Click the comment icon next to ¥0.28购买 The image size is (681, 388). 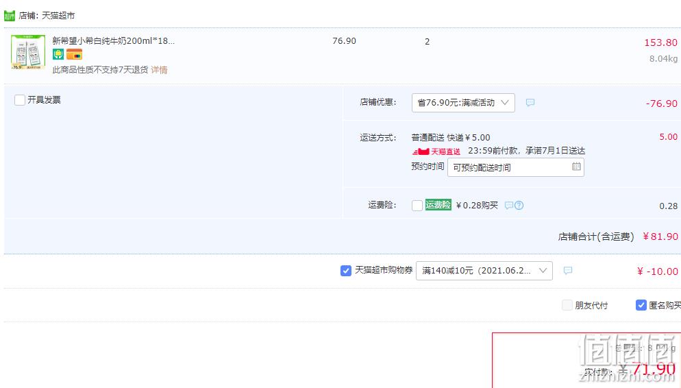(x=509, y=206)
